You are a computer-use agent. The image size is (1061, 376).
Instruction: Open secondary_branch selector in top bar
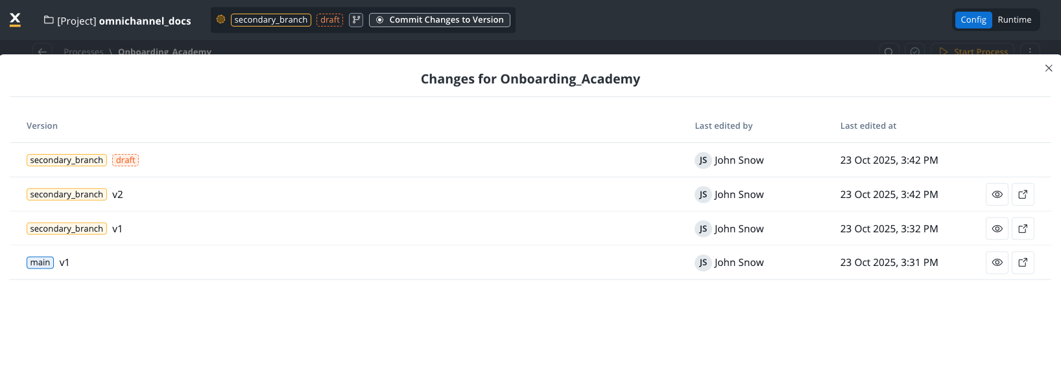(x=270, y=20)
